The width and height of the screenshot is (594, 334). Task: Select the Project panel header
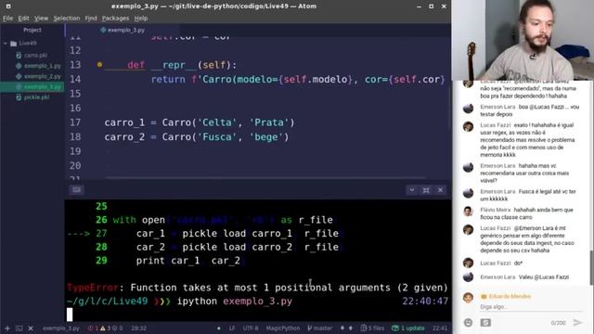click(32, 30)
